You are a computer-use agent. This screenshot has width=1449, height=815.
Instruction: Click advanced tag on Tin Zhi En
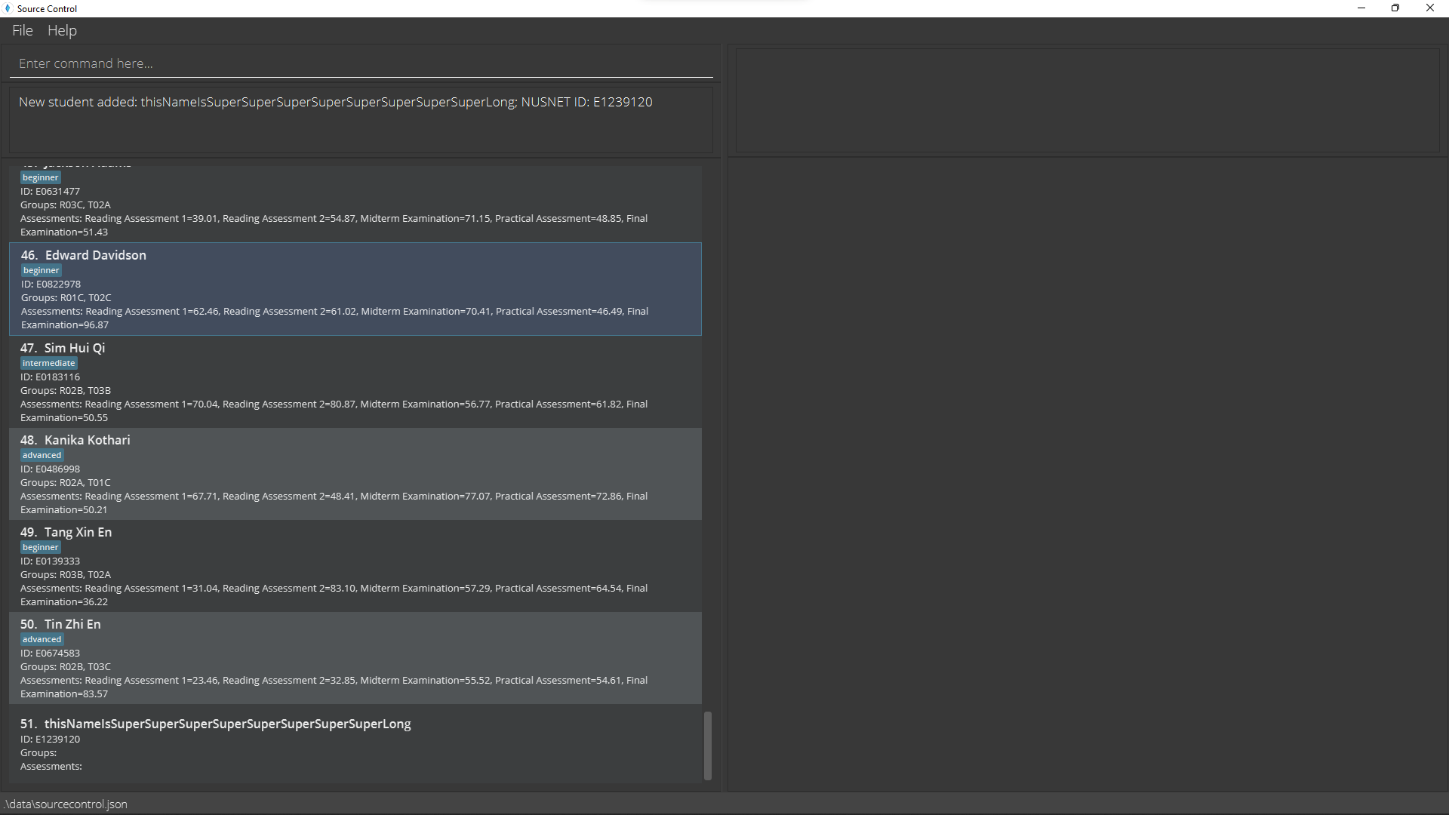coord(42,639)
